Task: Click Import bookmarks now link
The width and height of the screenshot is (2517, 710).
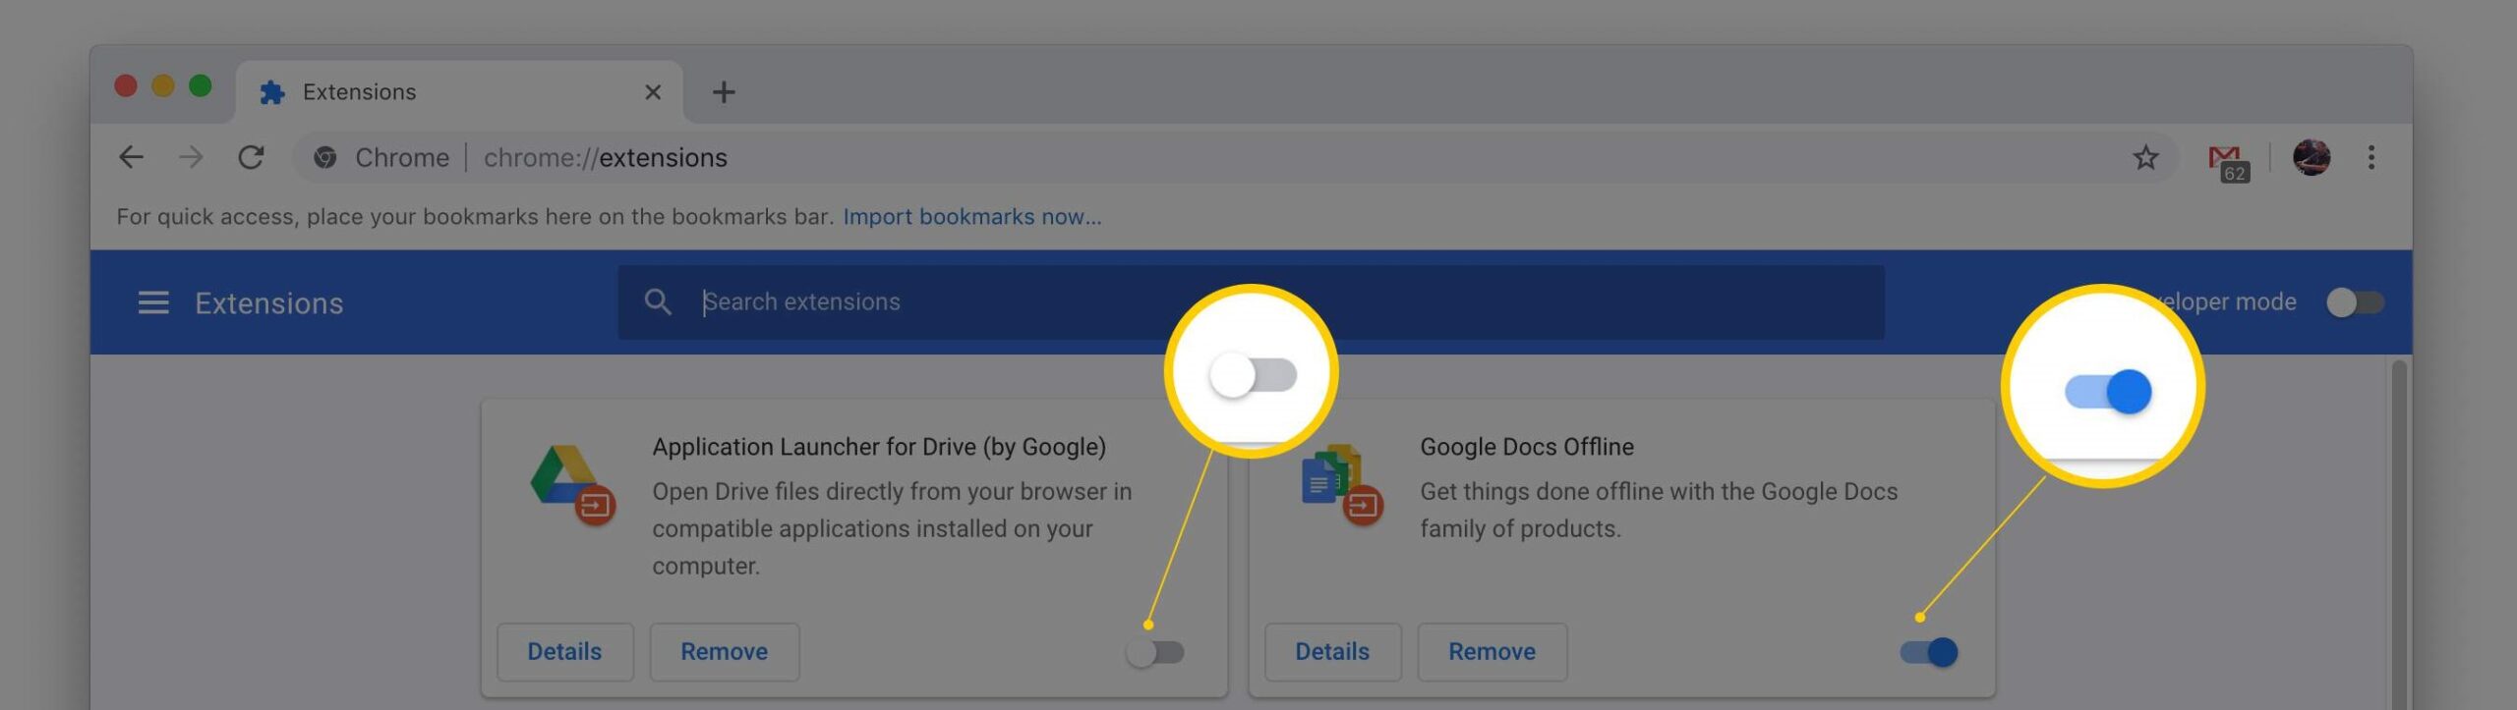Action: (x=972, y=216)
